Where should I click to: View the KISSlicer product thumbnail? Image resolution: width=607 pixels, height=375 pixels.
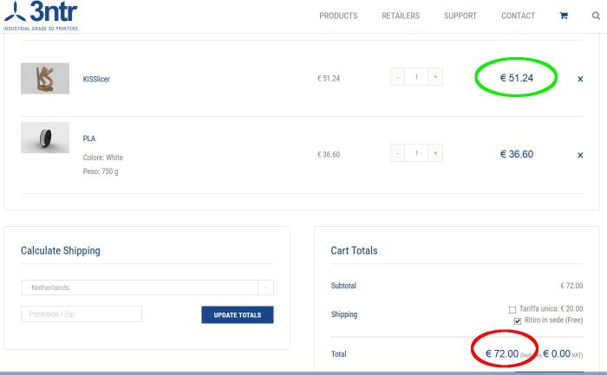pos(45,79)
